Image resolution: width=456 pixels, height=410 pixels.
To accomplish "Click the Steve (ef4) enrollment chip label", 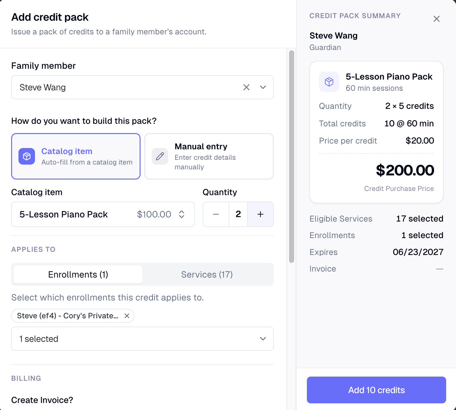I will [67, 316].
